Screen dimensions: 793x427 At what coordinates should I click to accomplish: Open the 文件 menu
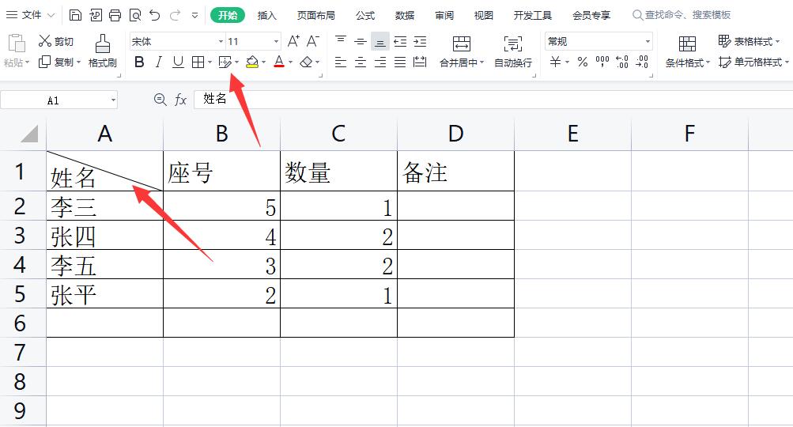click(x=30, y=15)
